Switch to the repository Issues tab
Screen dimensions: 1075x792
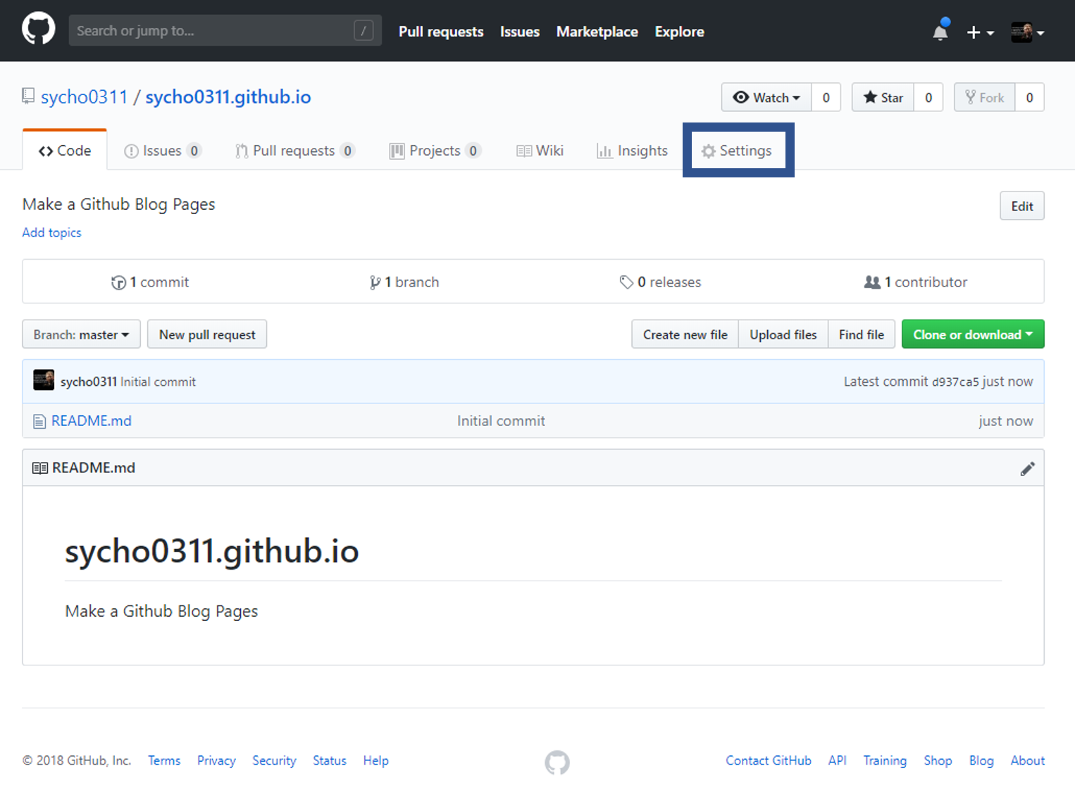pyautogui.click(x=163, y=151)
